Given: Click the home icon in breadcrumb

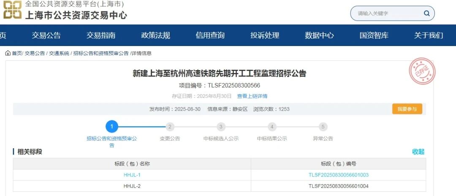Looking at the screenshot, I should tap(8, 53).
